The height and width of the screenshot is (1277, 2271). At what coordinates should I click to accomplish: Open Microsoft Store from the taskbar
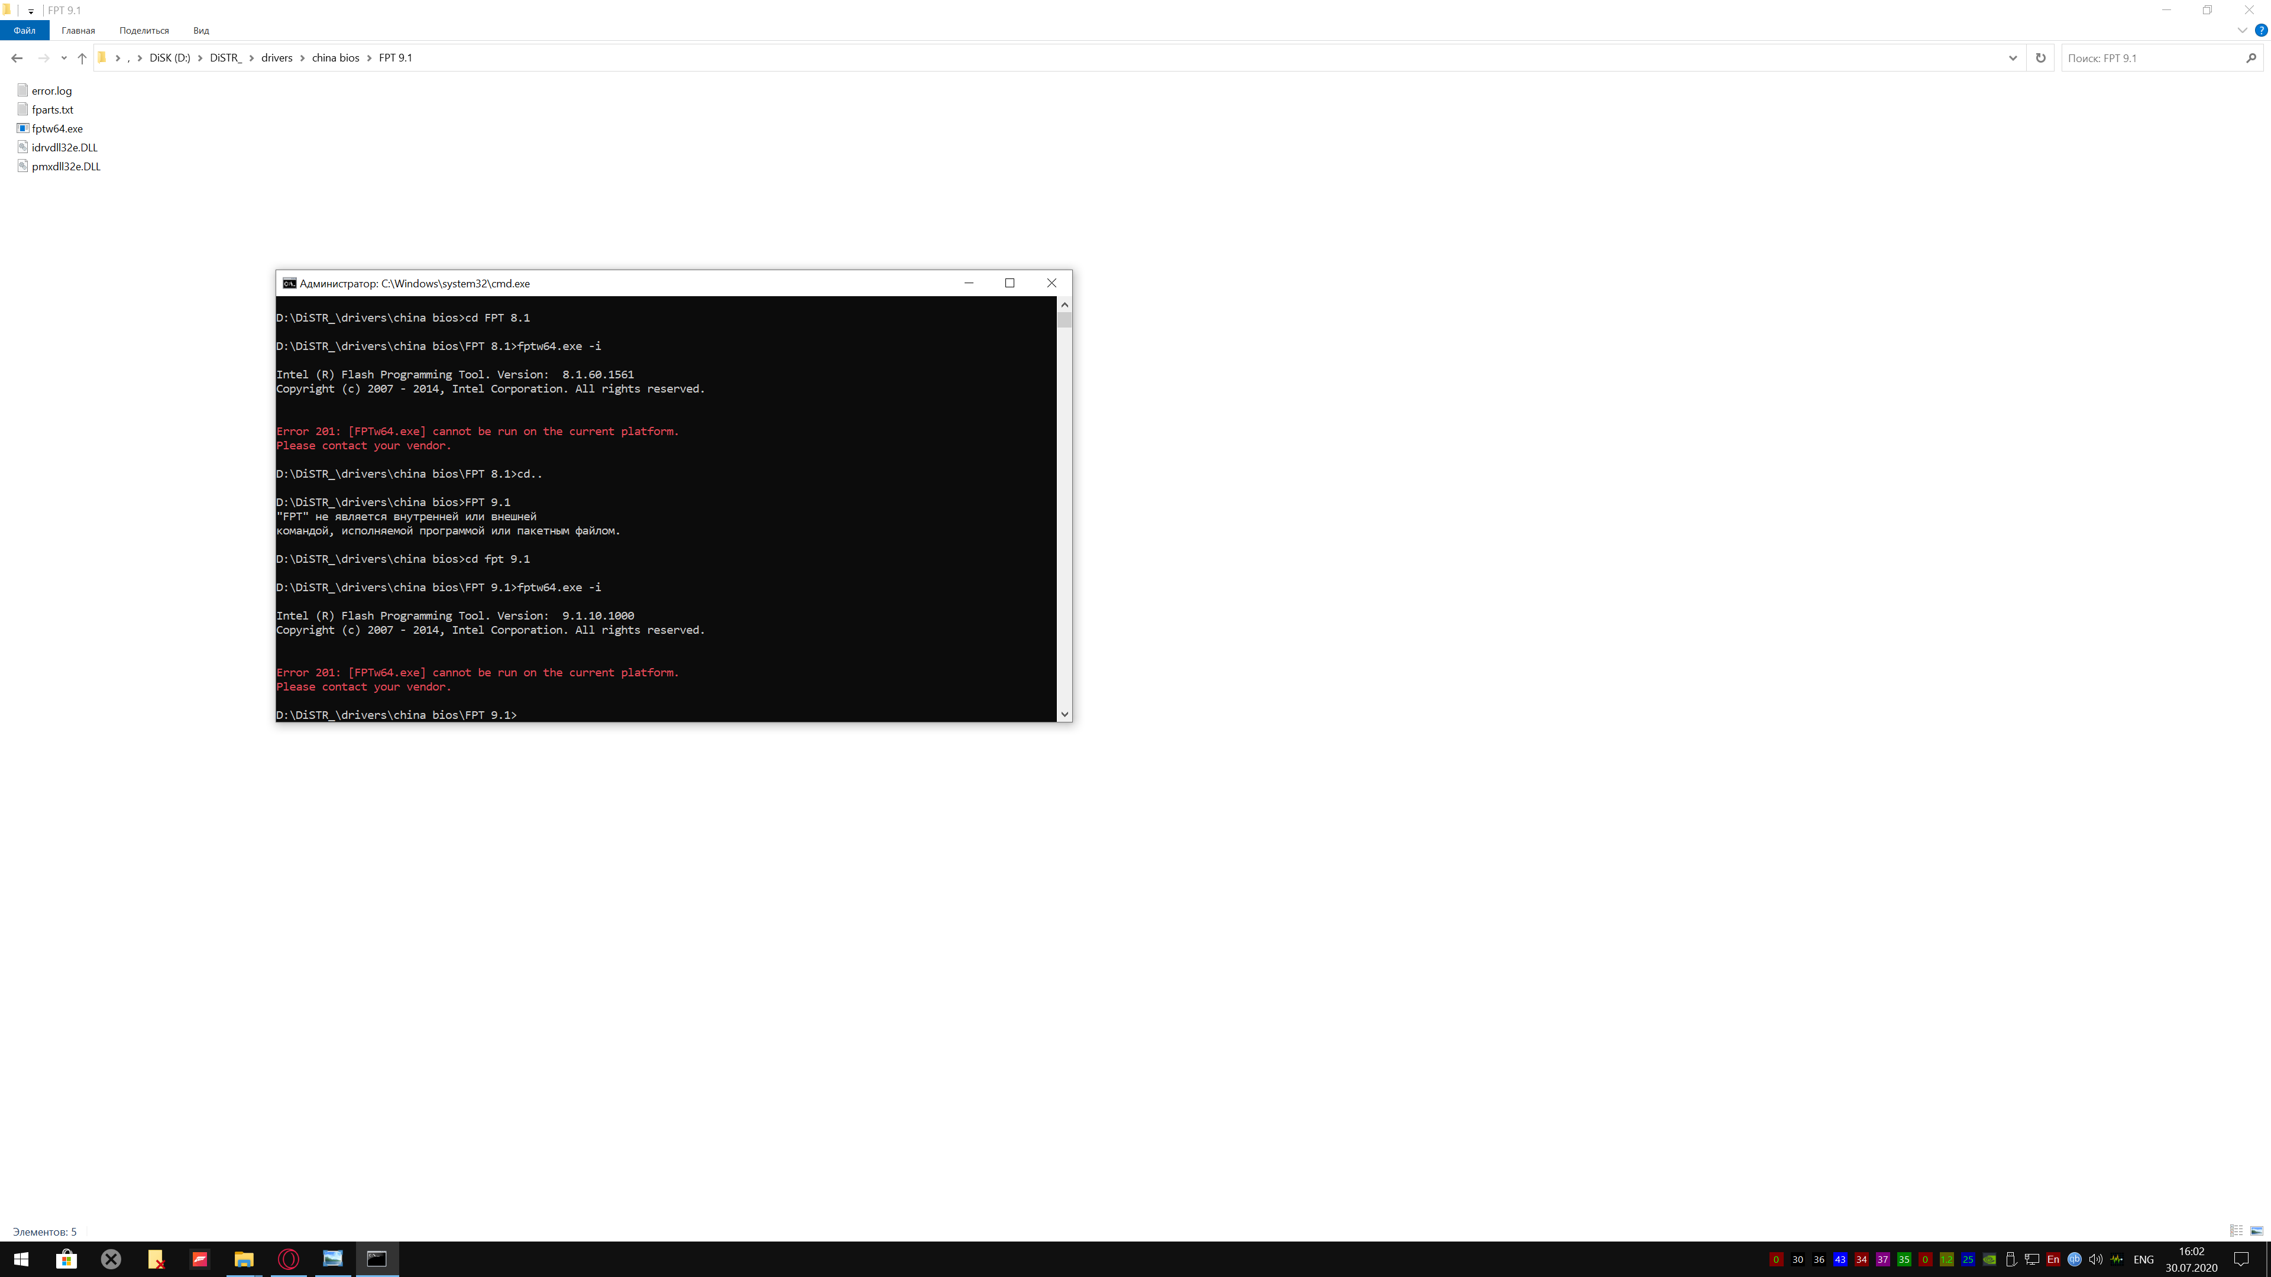(x=66, y=1259)
